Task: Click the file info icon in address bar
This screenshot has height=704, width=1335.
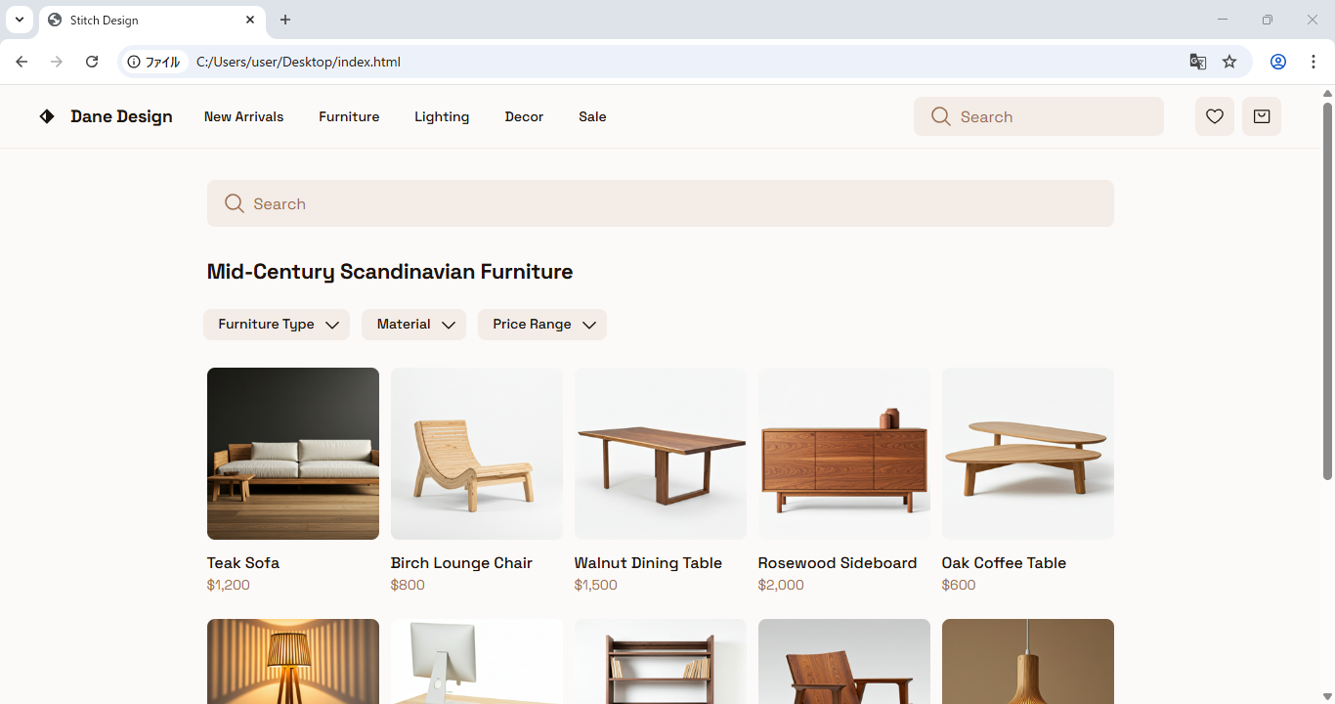Action: [x=135, y=62]
